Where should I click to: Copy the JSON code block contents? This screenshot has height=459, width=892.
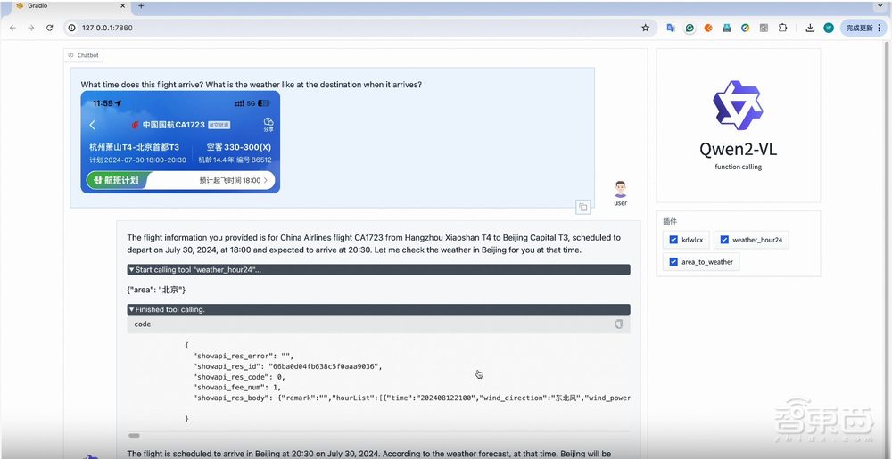(619, 324)
